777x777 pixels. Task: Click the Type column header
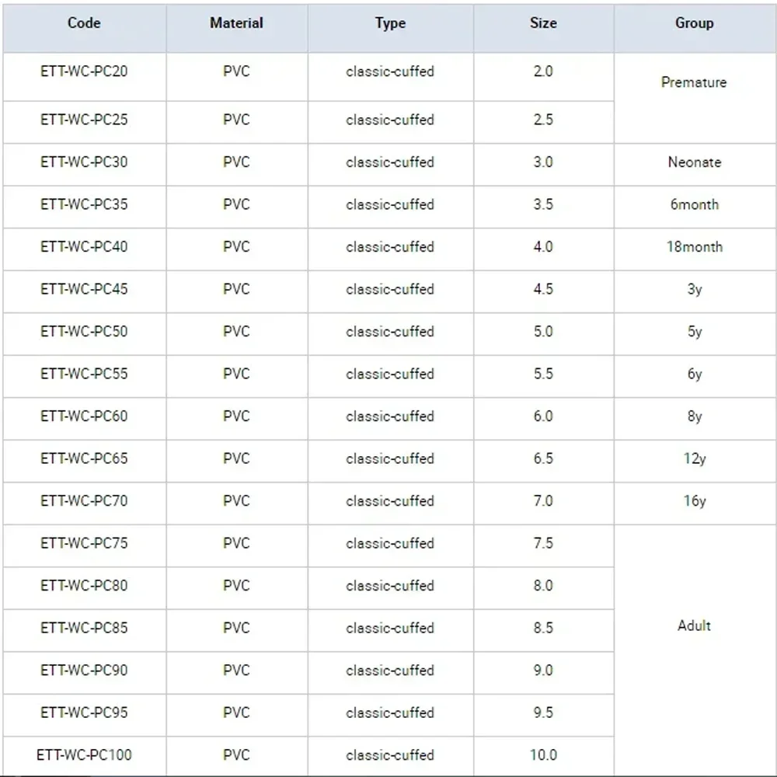[390, 23]
